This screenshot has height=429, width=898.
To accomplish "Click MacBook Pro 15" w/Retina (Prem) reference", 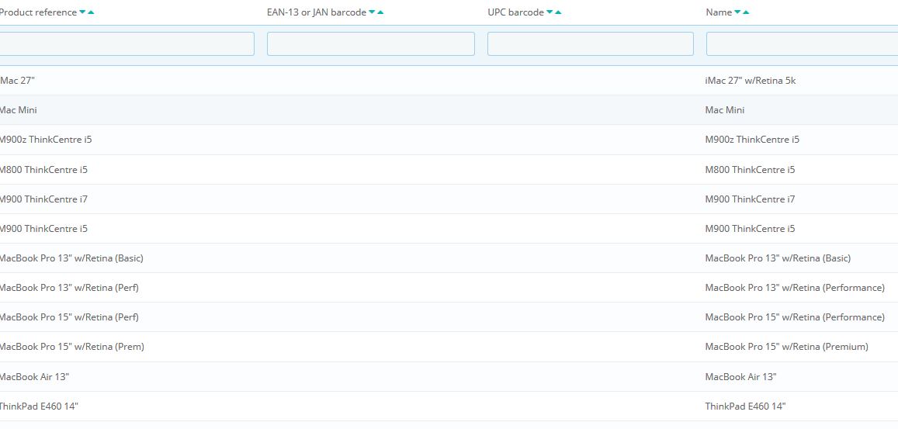I will [x=71, y=347].
